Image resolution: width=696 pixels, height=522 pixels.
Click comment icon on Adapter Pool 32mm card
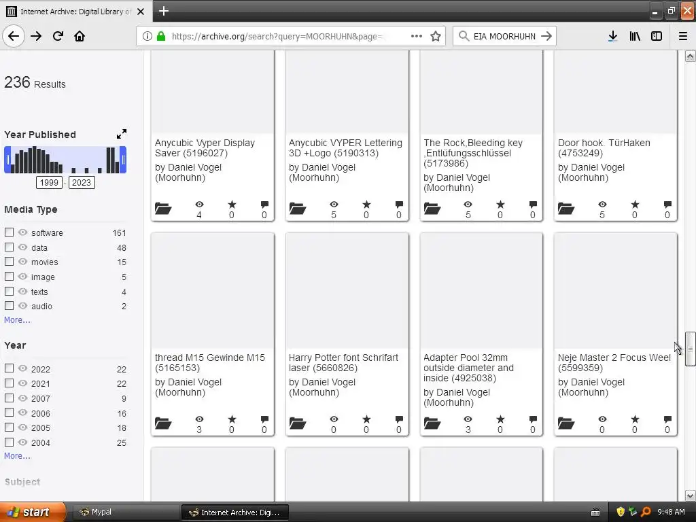click(x=533, y=419)
